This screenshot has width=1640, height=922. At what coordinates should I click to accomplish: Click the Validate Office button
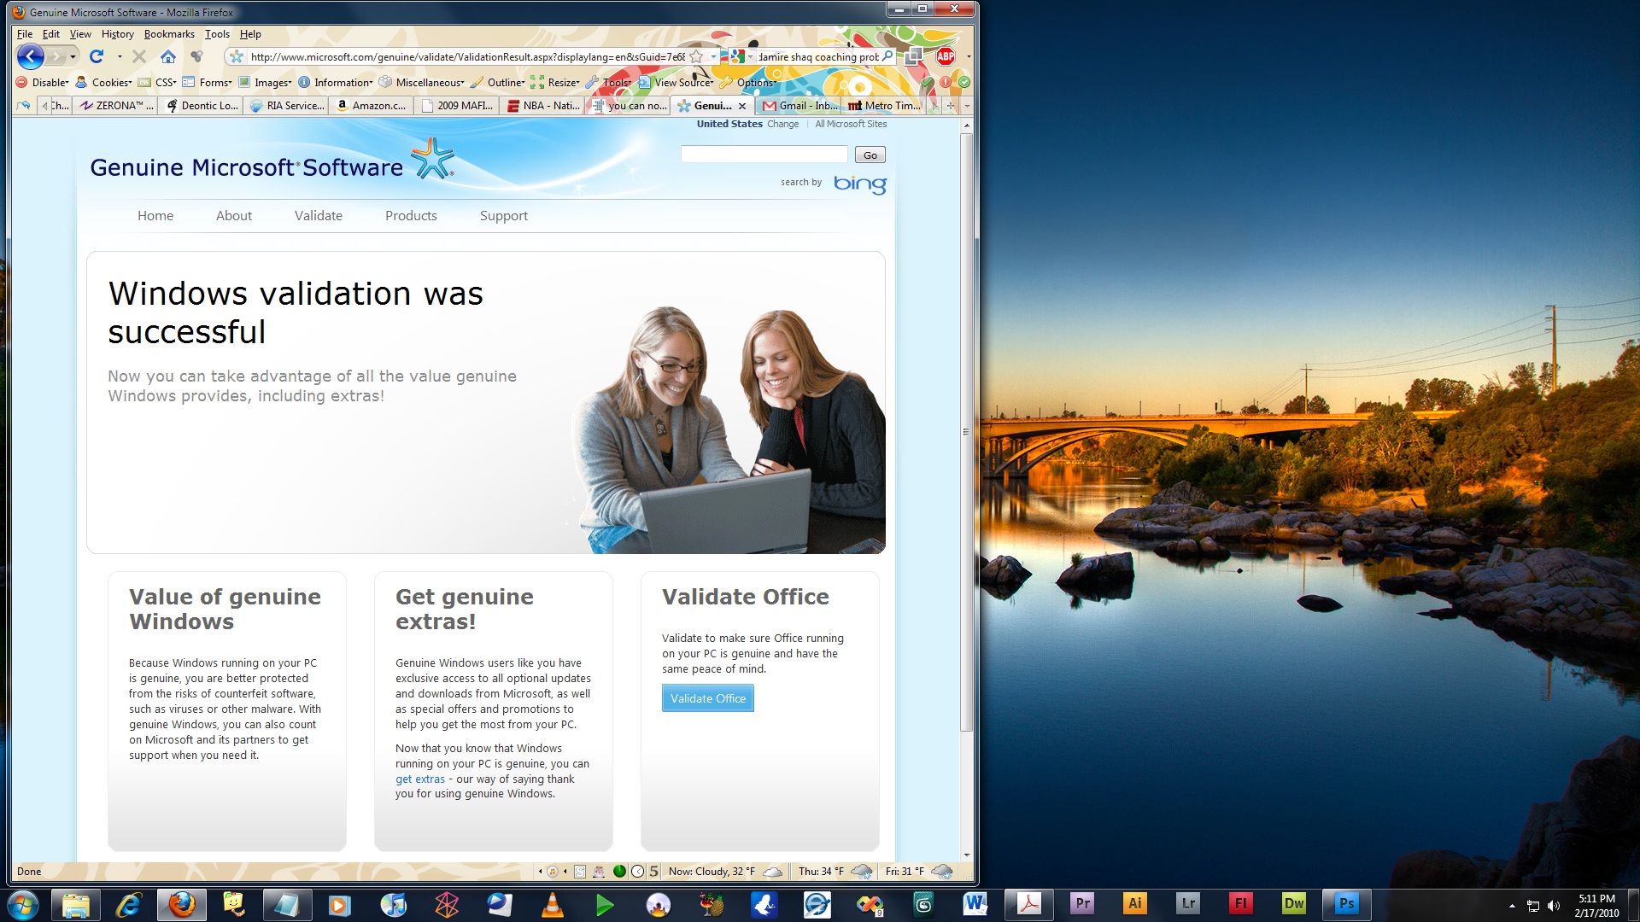click(x=707, y=698)
